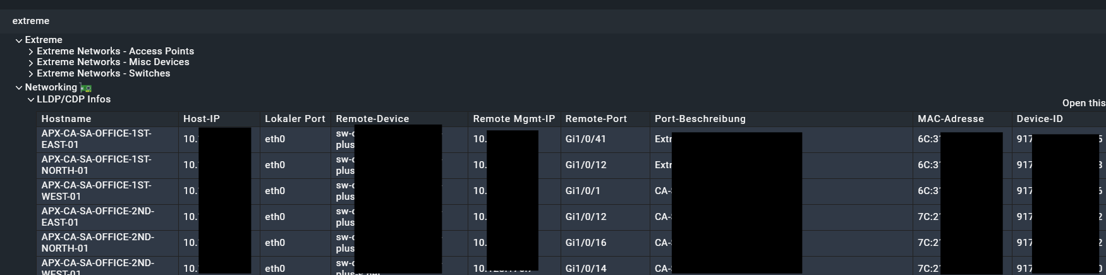Sort table by Host-IP column
The height and width of the screenshot is (275, 1106).
pyautogui.click(x=202, y=119)
